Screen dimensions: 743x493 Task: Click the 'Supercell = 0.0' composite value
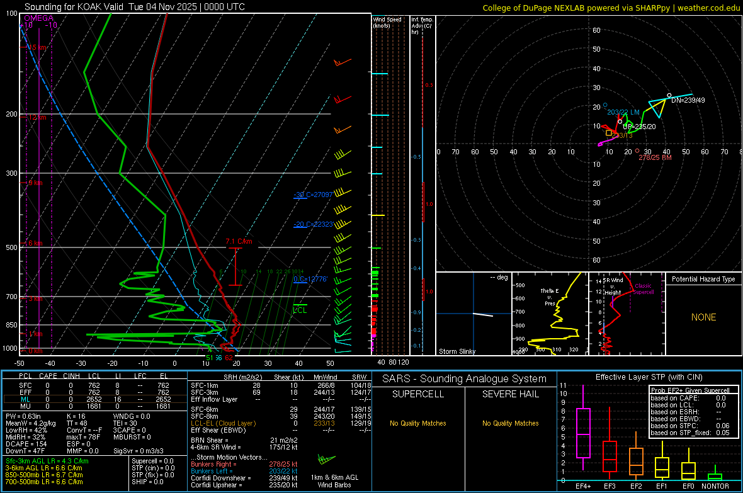[152, 461]
